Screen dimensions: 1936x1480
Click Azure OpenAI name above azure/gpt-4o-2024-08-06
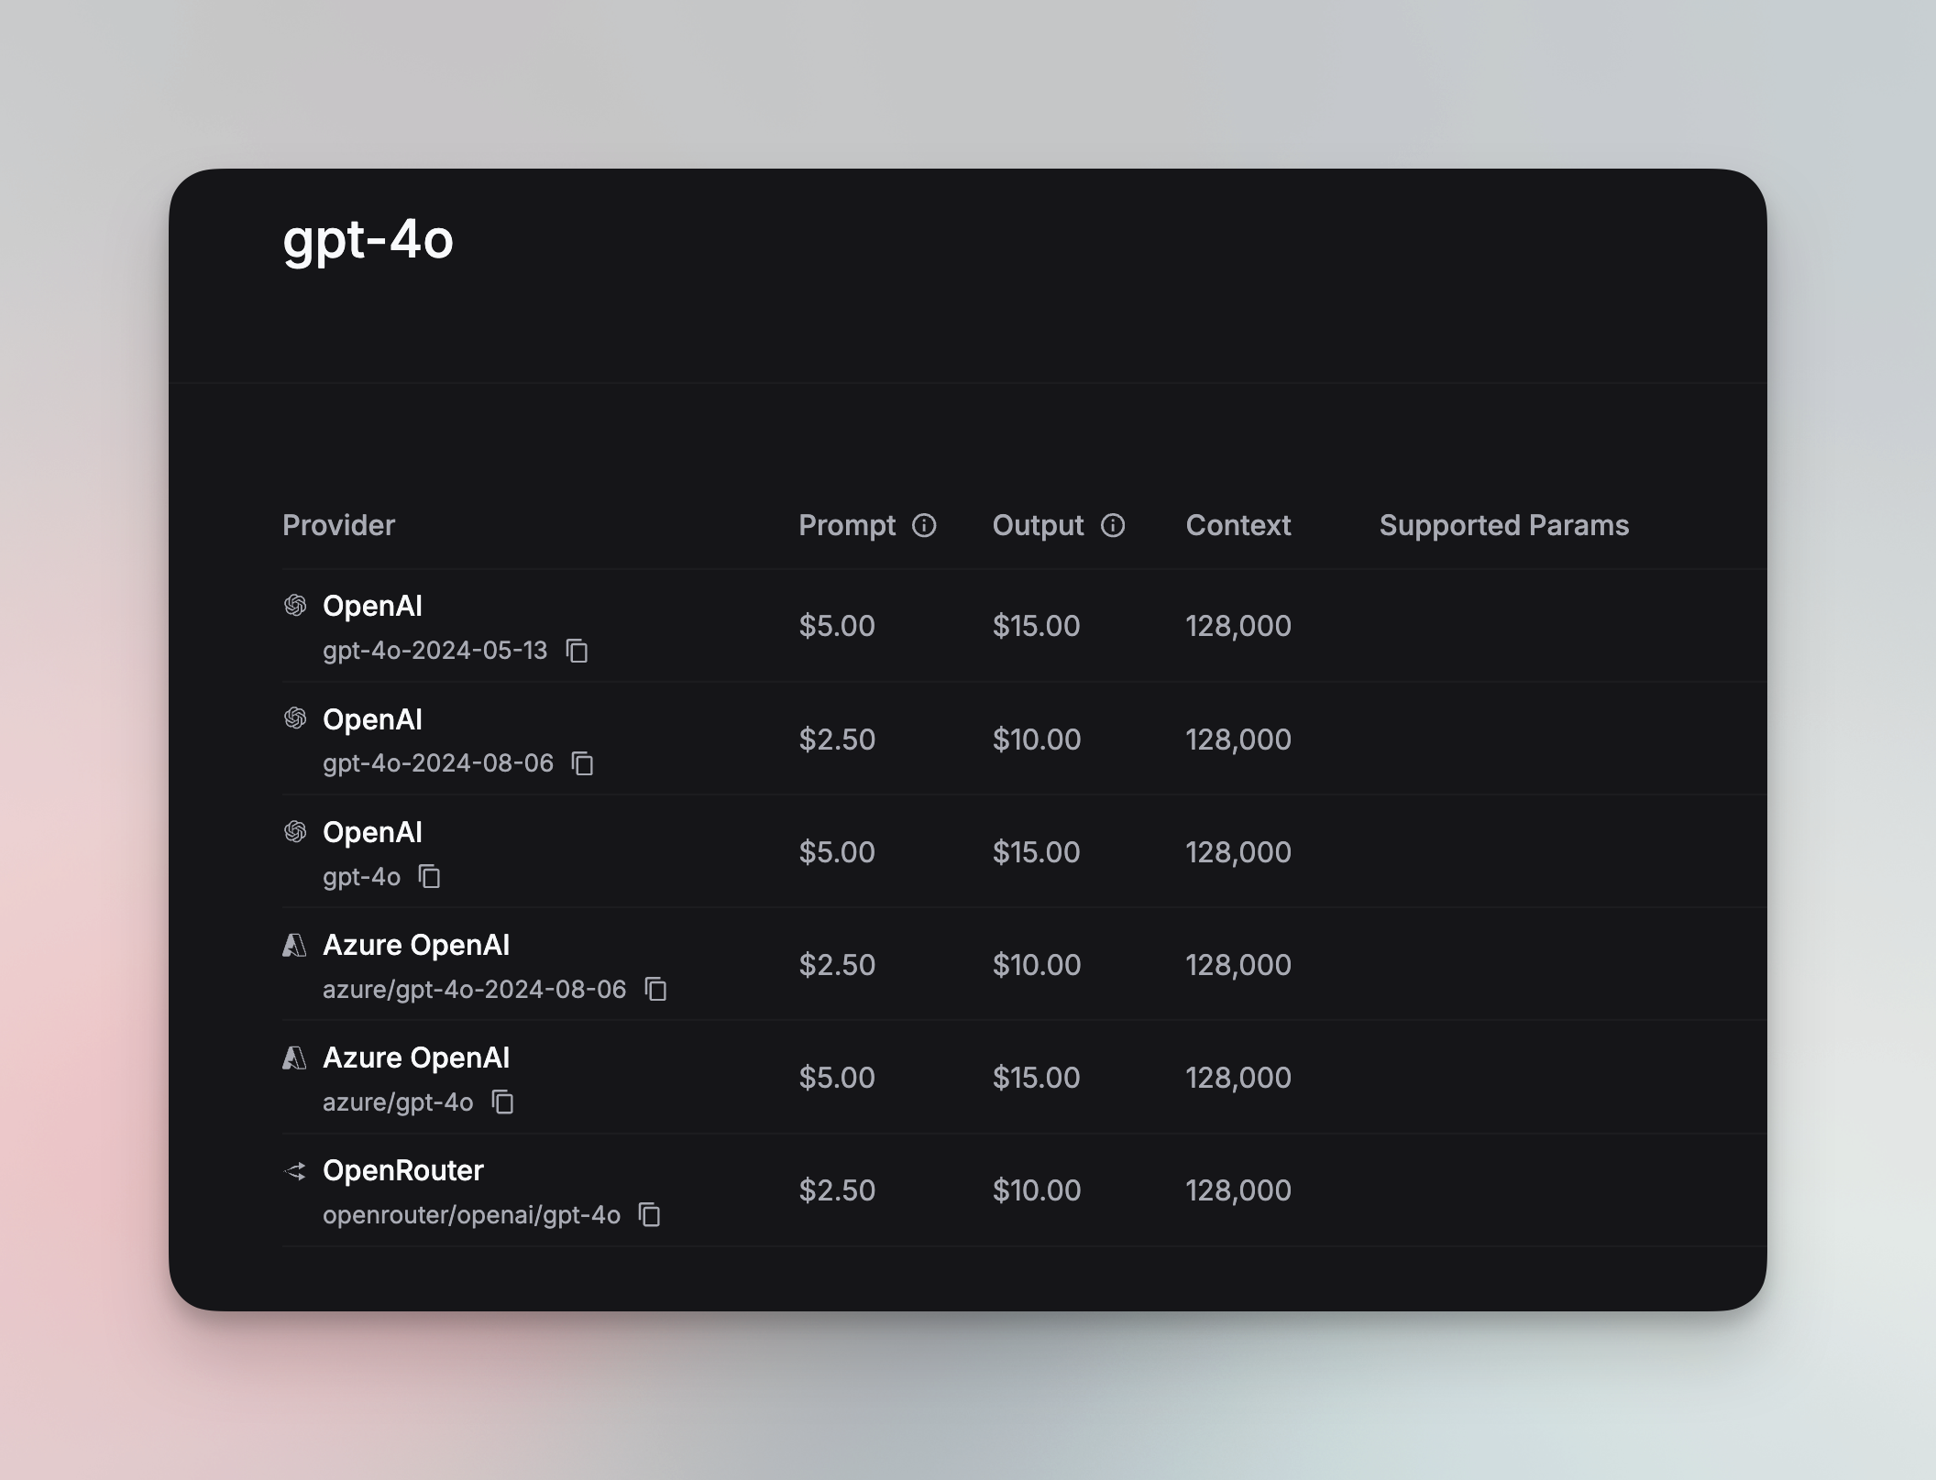pyautogui.click(x=416, y=945)
